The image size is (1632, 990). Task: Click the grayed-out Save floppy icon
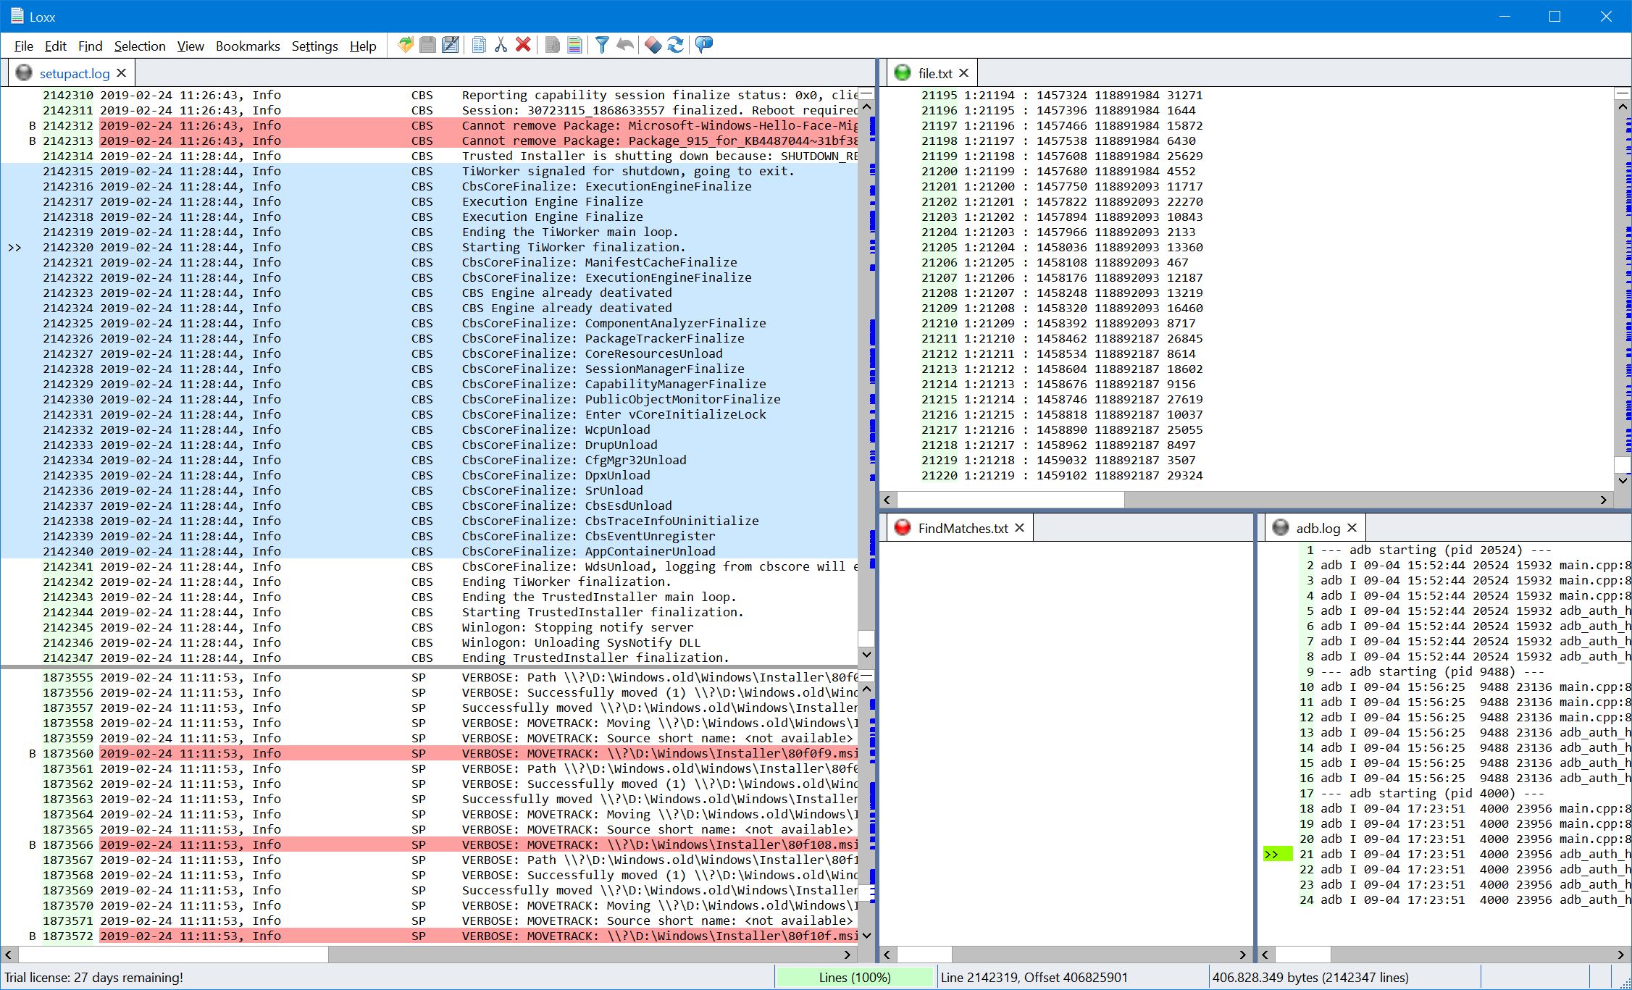point(428,45)
